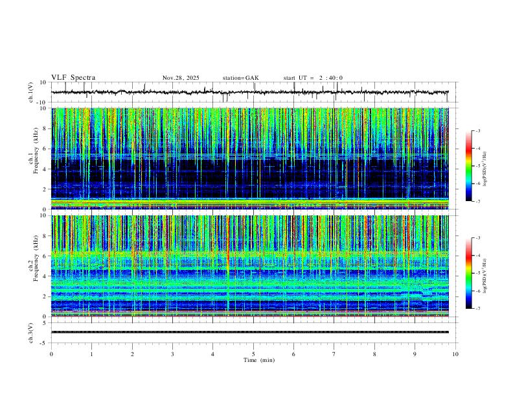
Task: Click time axis tick label '3'
Action: click(x=172, y=354)
